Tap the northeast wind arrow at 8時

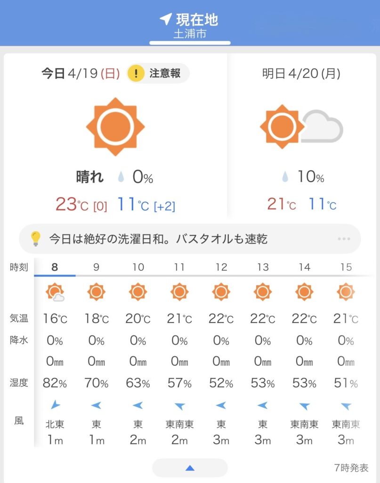(x=55, y=405)
